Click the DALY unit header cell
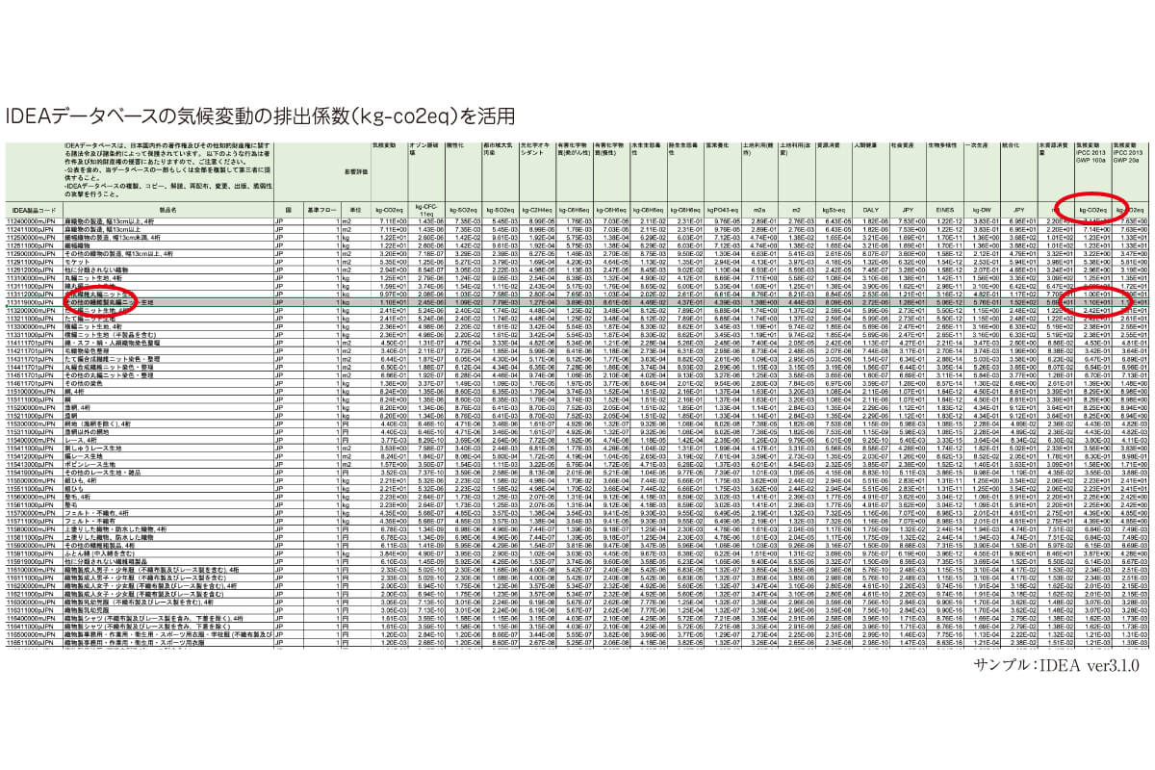The height and width of the screenshot is (770, 1155). click(x=870, y=209)
